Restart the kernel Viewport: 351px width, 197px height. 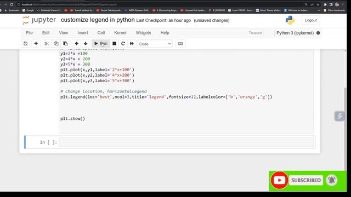pyautogui.click(x=123, y=44)
